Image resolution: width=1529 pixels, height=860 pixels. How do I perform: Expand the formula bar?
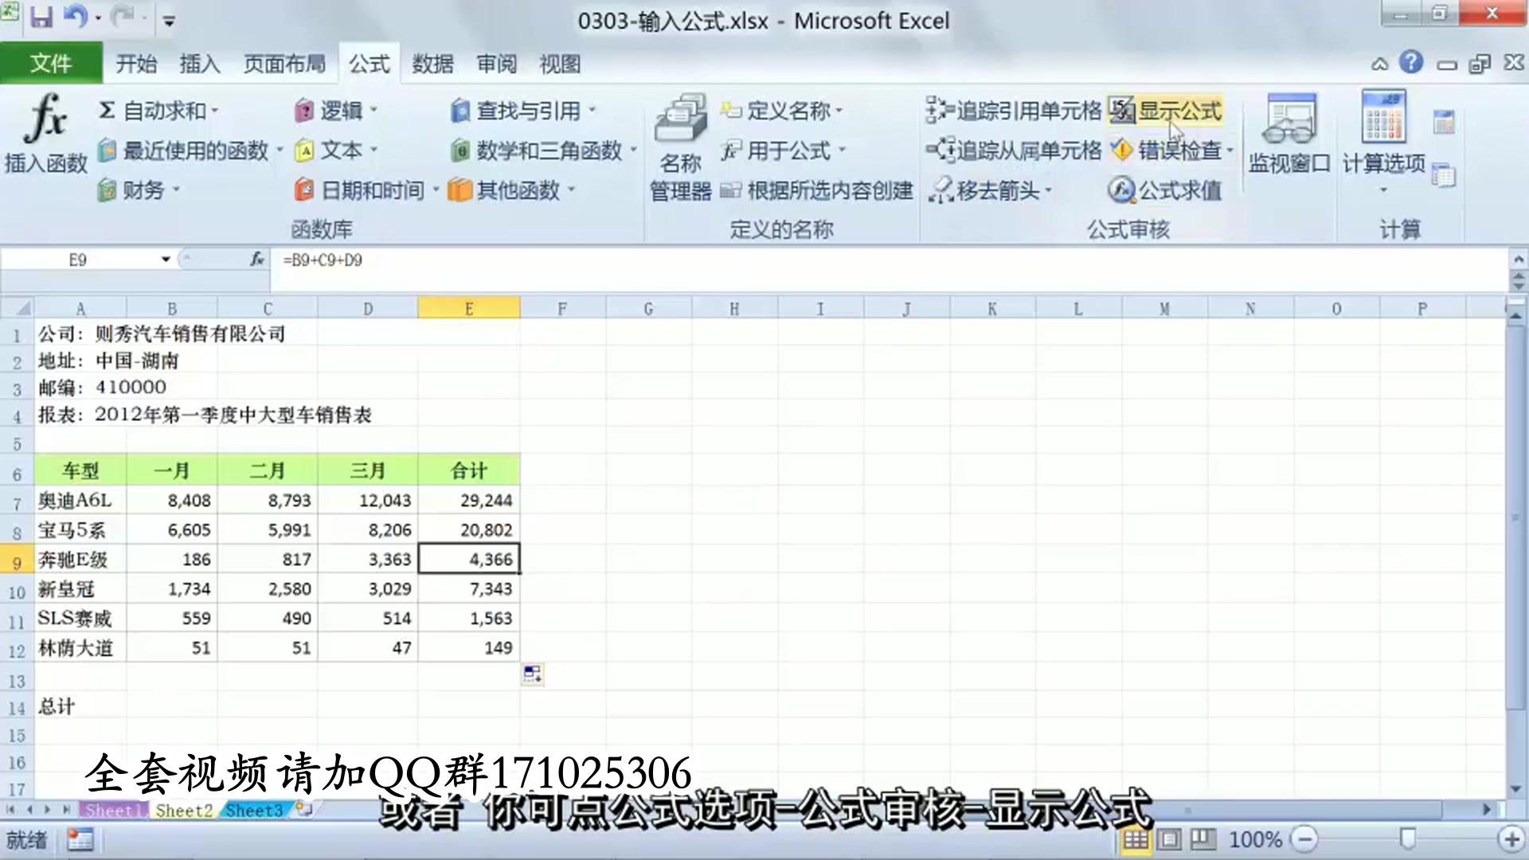(x=1519, y=260)
